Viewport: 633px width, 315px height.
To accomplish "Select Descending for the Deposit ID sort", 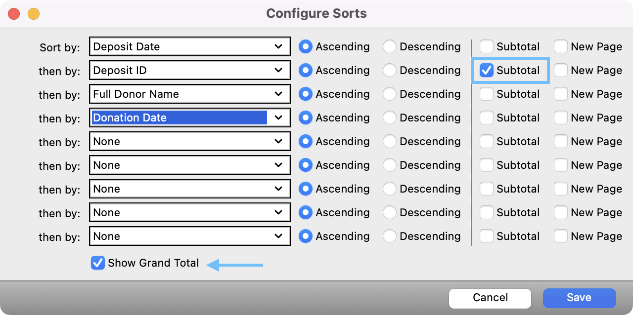I will tap(390, 70).
